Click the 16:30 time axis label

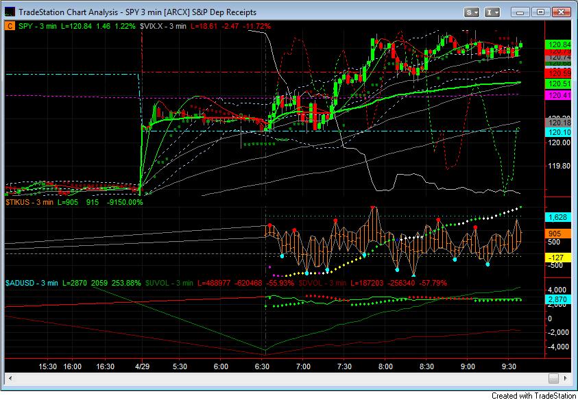(105, 367)
